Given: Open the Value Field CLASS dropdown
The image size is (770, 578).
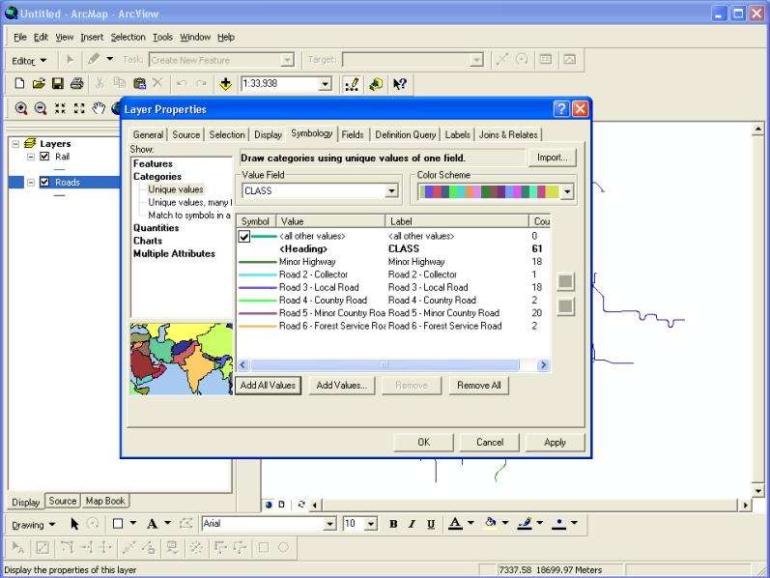Looking at the screenshot, I should (x=391, y=190).
